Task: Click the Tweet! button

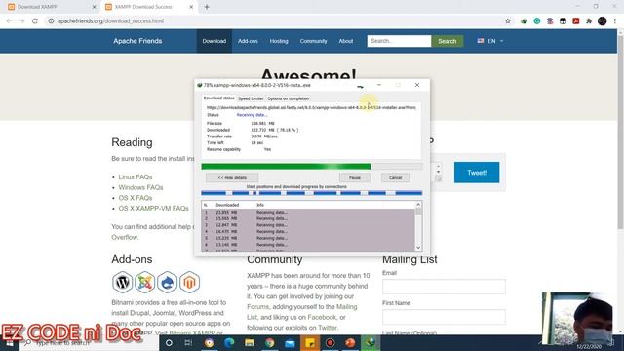Action: [x=477, y=173]
